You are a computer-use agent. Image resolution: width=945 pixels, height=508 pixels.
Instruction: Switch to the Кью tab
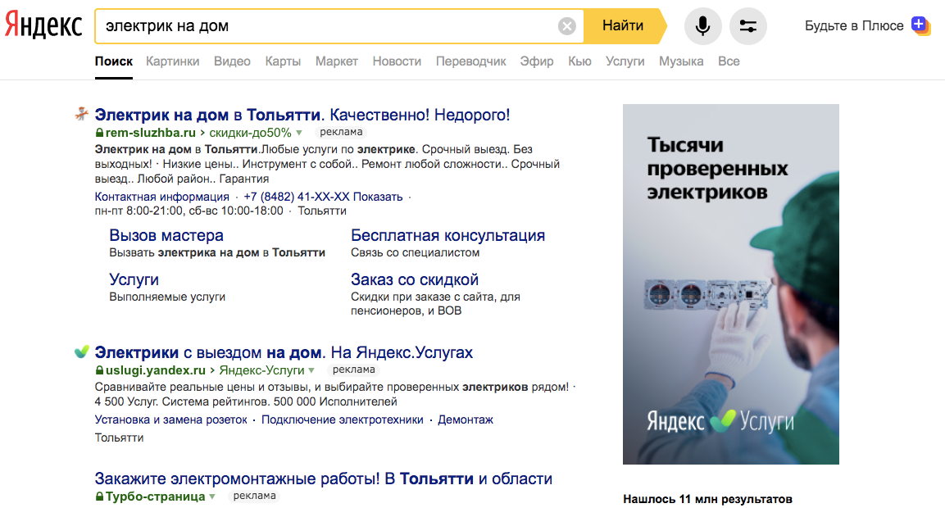point(579,61)
